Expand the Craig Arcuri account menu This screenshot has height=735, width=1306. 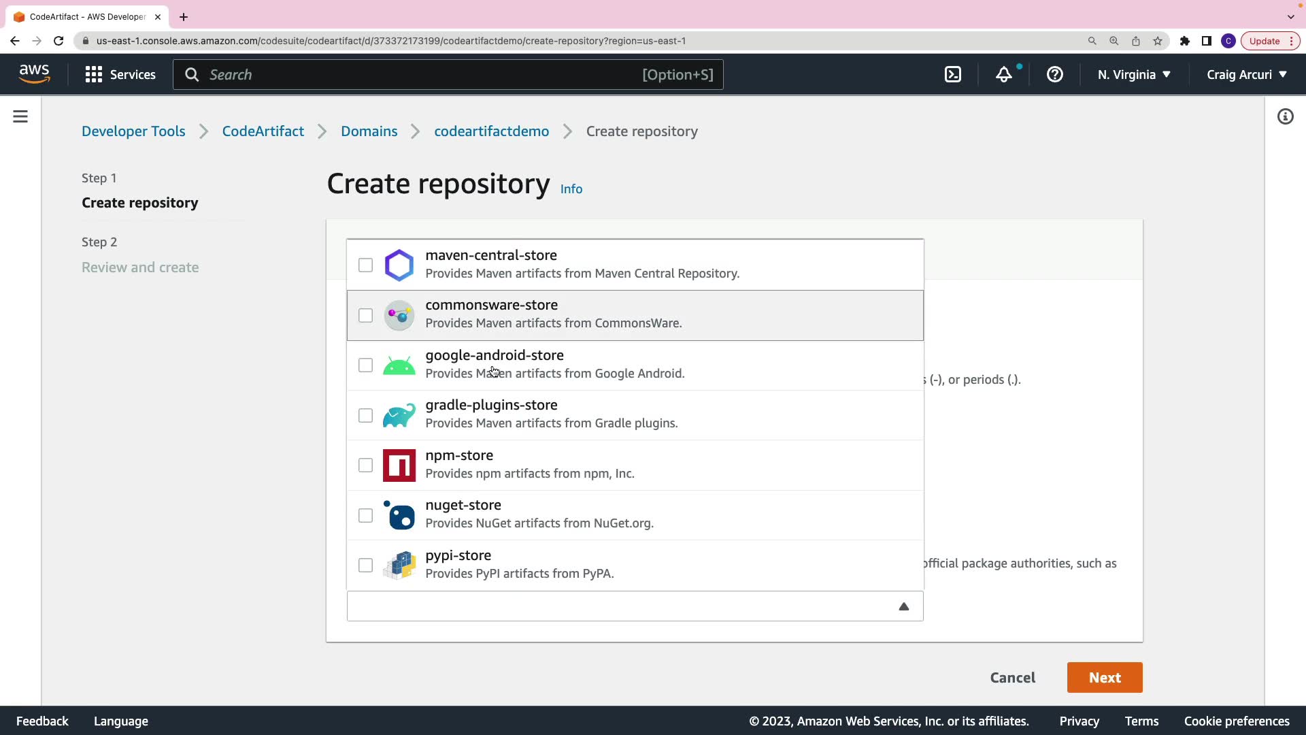[1246, 75]
